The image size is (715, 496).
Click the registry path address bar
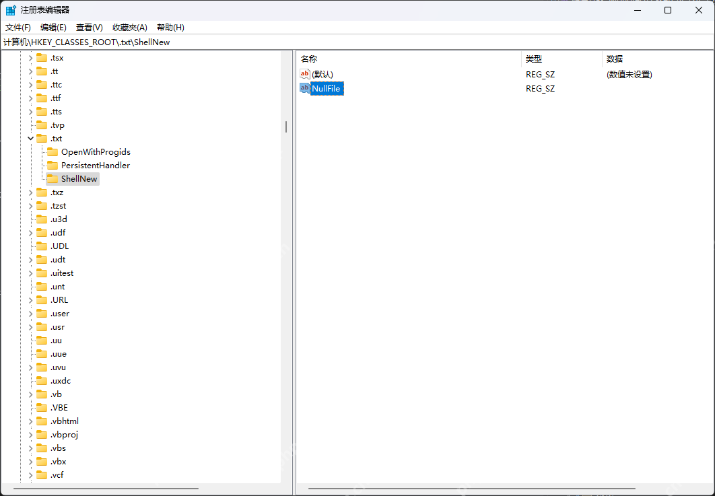click(357, 42)
